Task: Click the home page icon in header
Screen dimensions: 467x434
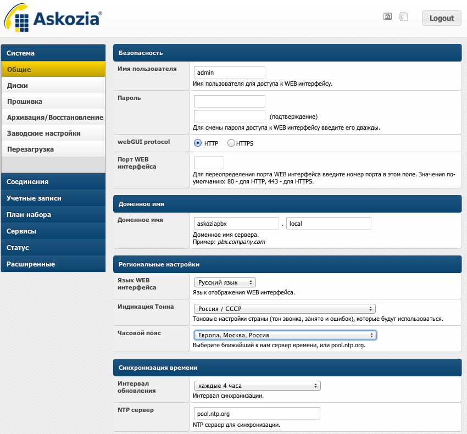Action: 387,16
